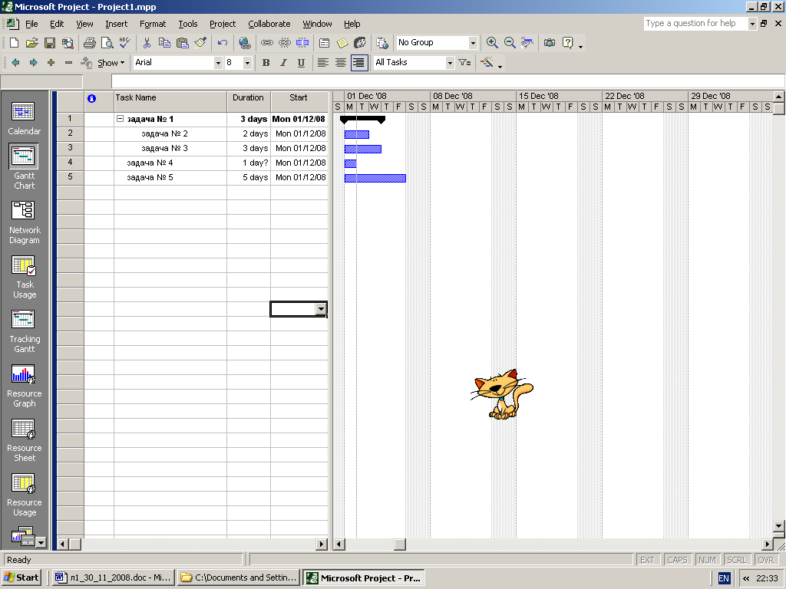
Task: Open the Project menu
Action: point(223,24)
